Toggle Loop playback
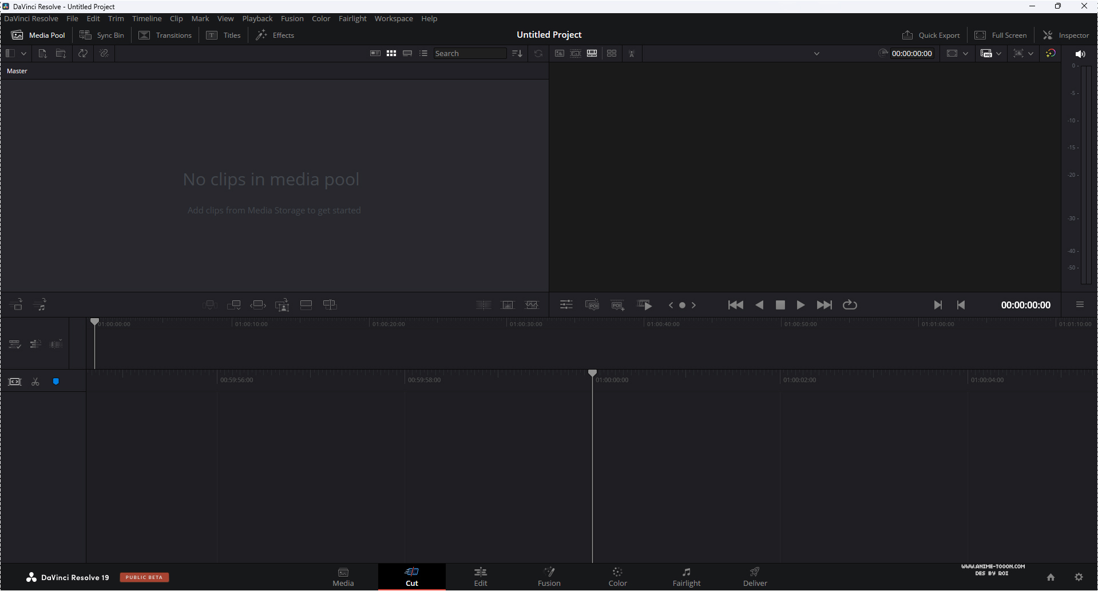The width and height of the screenshot is (1098, 591). click(850, 305)
